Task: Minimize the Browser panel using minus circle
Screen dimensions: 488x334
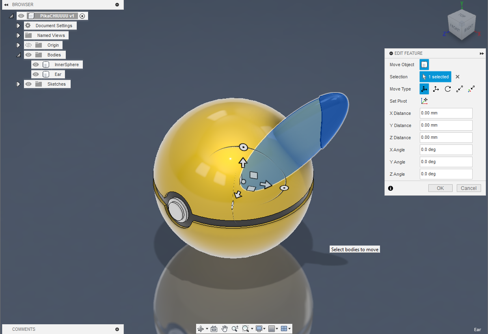Action: pos(117,4)
